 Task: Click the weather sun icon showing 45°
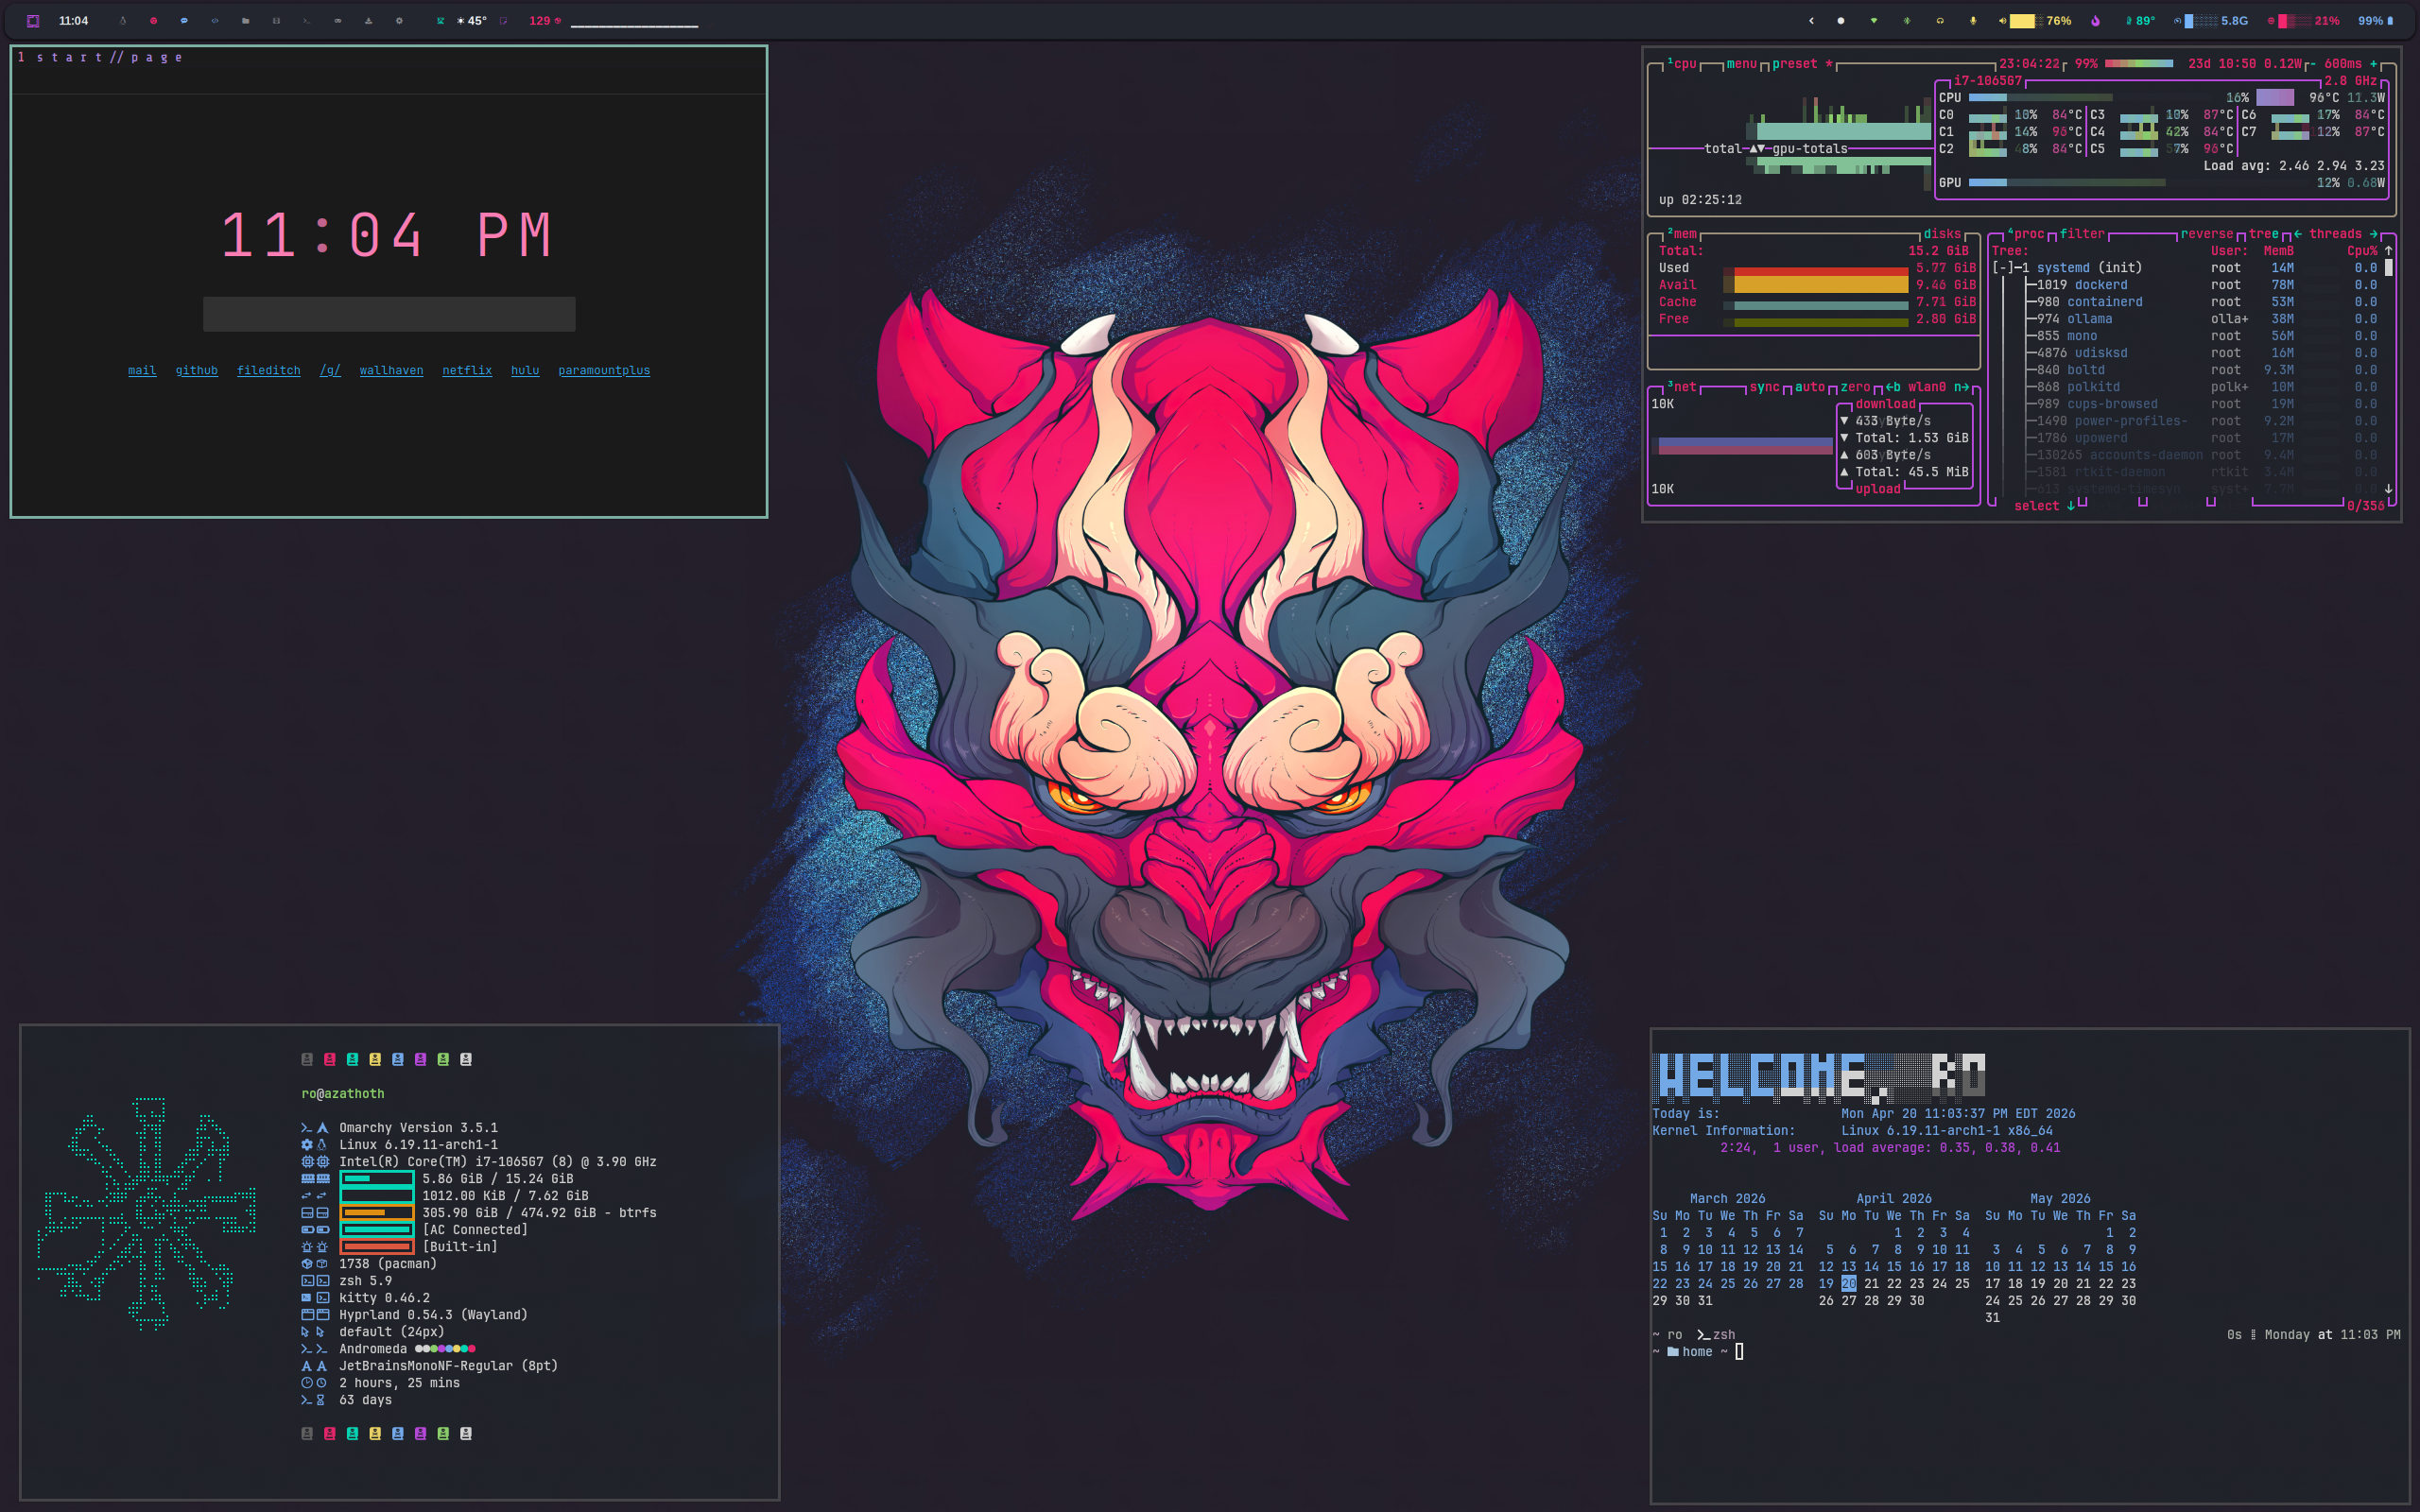pyautogui.click(x=461, y=21)
